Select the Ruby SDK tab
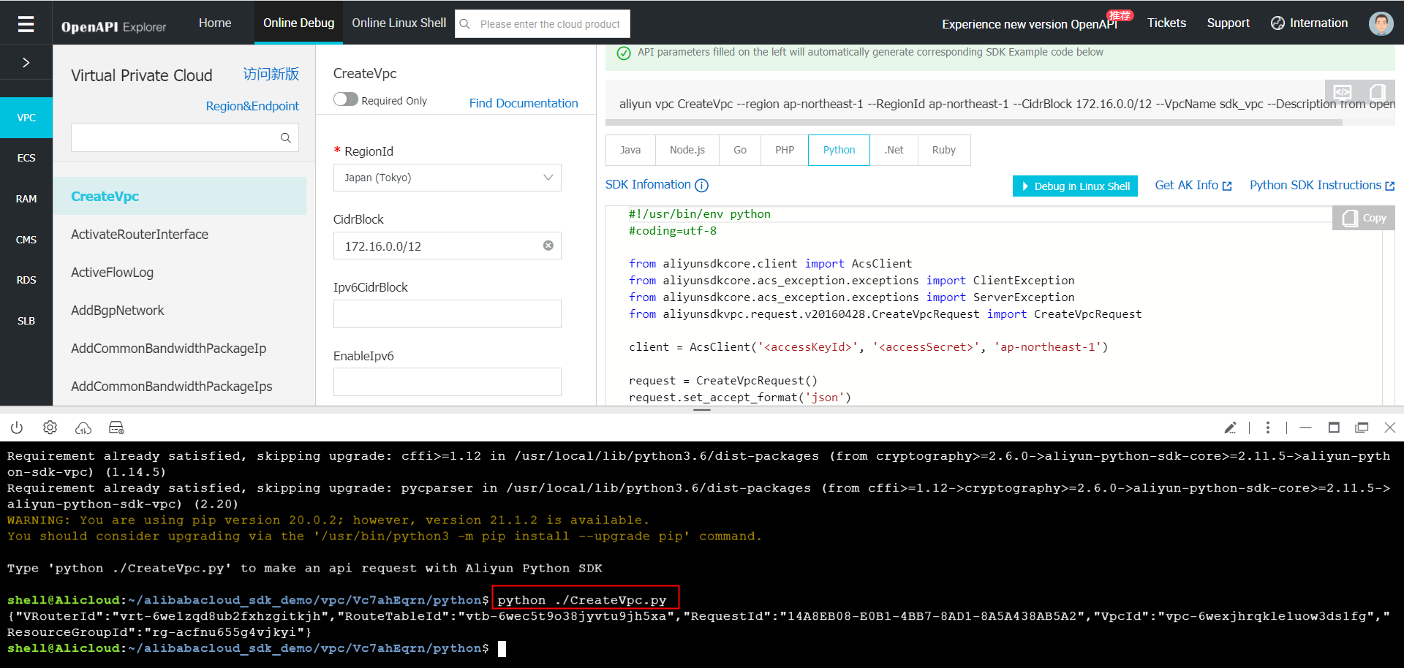Viewport: 1404px width, 668px height. (x=944, y=150)
